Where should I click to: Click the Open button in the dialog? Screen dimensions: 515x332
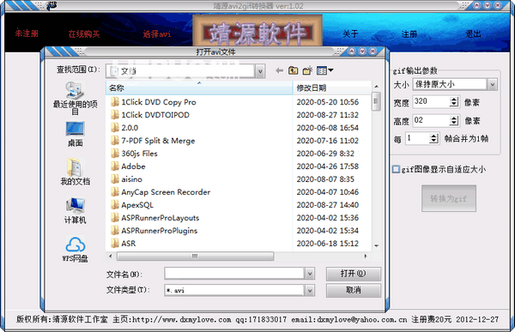(x=354, y=274)
